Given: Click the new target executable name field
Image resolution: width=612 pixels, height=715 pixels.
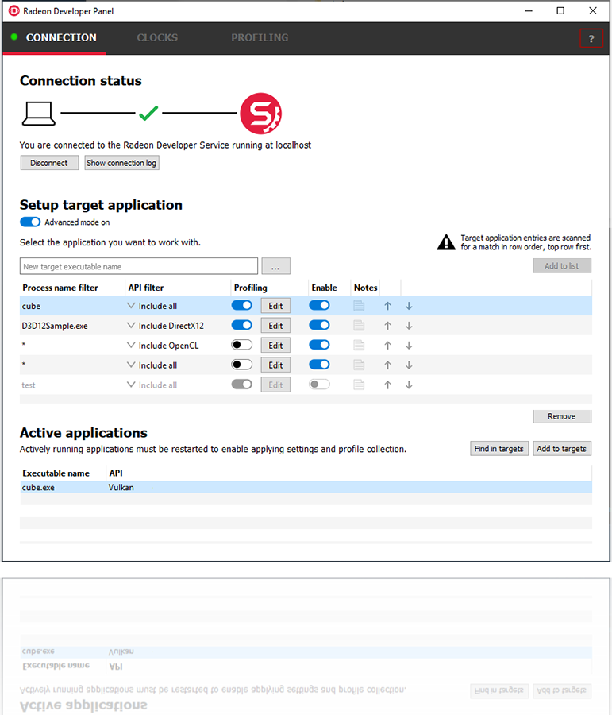Looking at the screenshot, I should tap(139, 266).
